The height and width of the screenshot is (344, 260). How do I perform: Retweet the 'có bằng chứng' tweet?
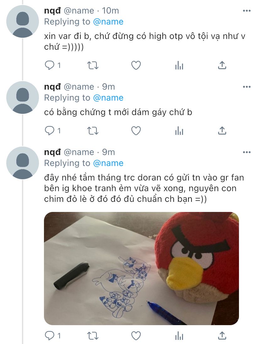tap(93, 131)
